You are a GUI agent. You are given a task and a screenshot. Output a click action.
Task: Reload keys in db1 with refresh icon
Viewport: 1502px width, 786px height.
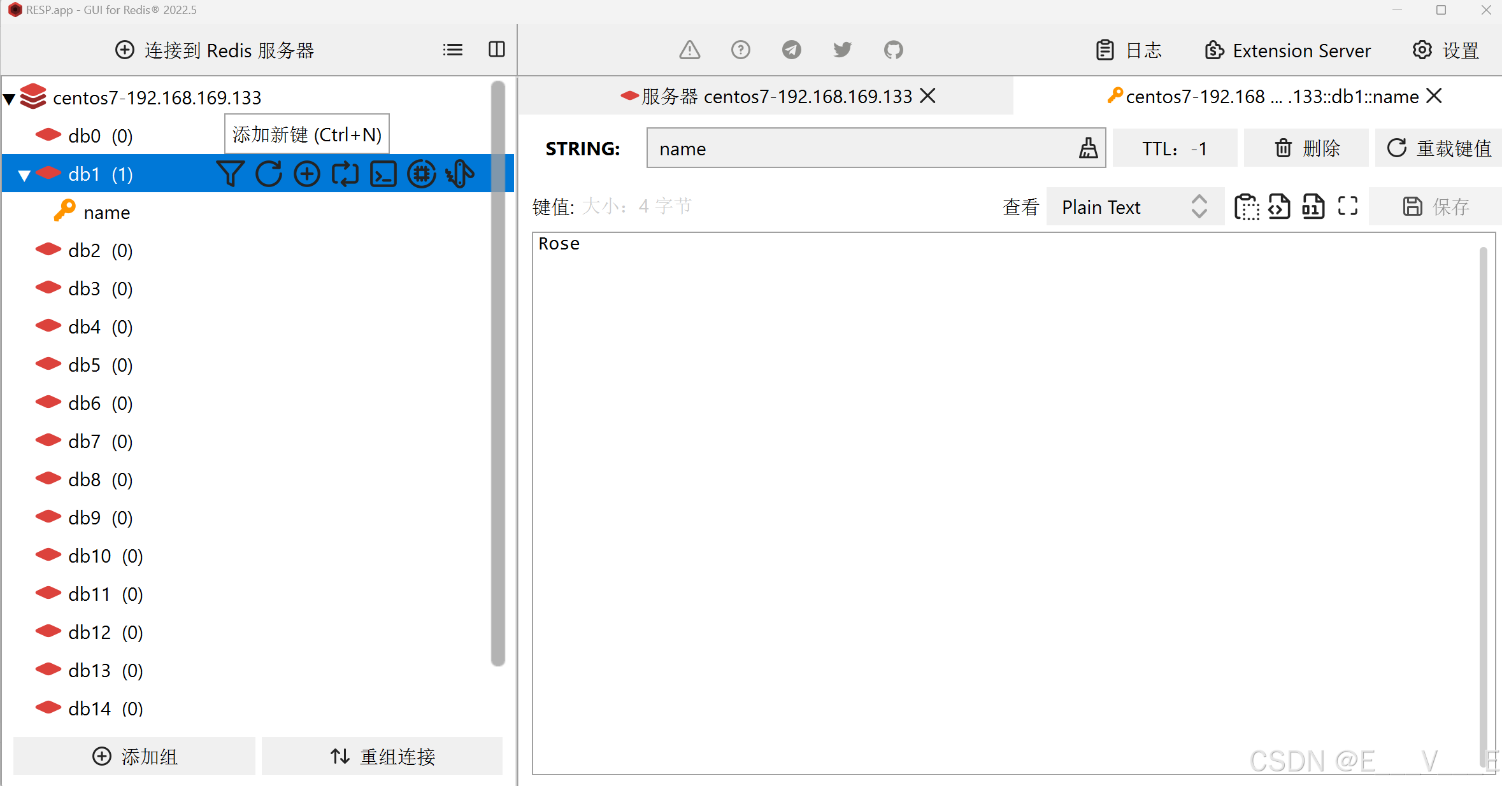269,174
